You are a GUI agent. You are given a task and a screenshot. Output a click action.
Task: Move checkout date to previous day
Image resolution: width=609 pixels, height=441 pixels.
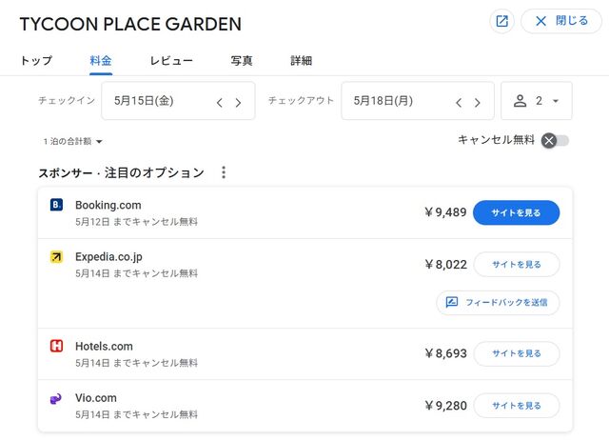(x=459, y=103)
